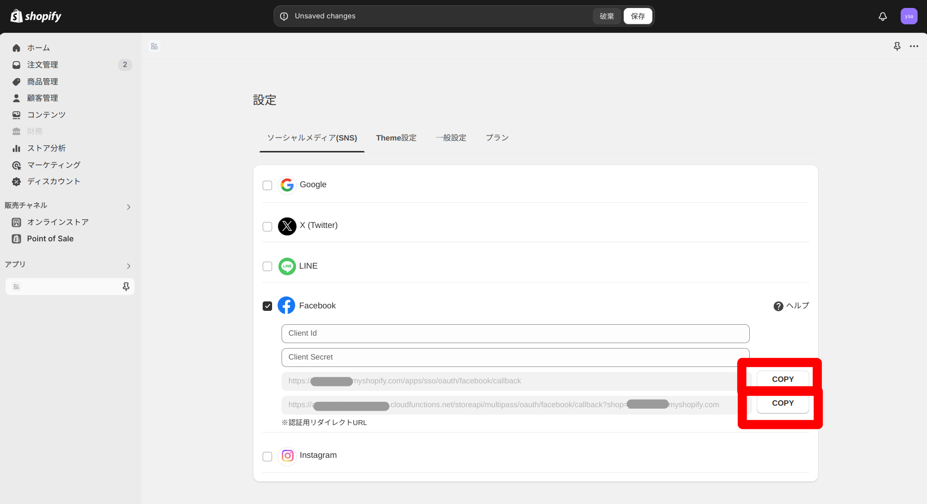Click the LINE logo icon
This screenshot has height=504, width=927.
tap(287, 266)
